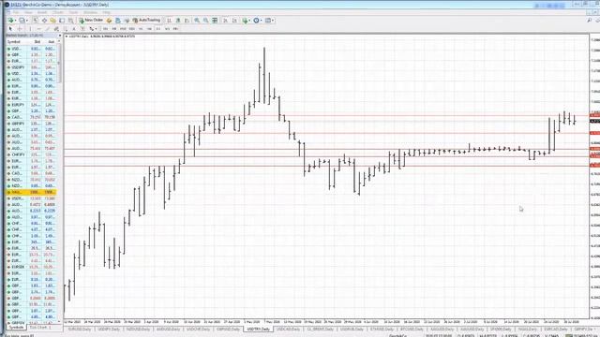Open the Window menu

pyautogui.click(x=90, y=12)
